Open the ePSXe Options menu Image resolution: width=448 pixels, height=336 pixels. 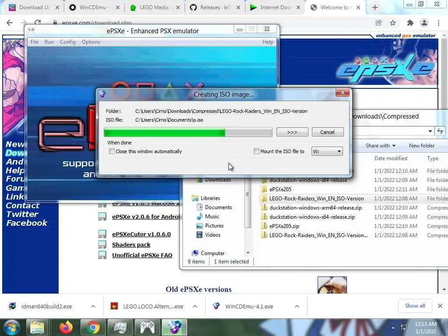(91, 42)
